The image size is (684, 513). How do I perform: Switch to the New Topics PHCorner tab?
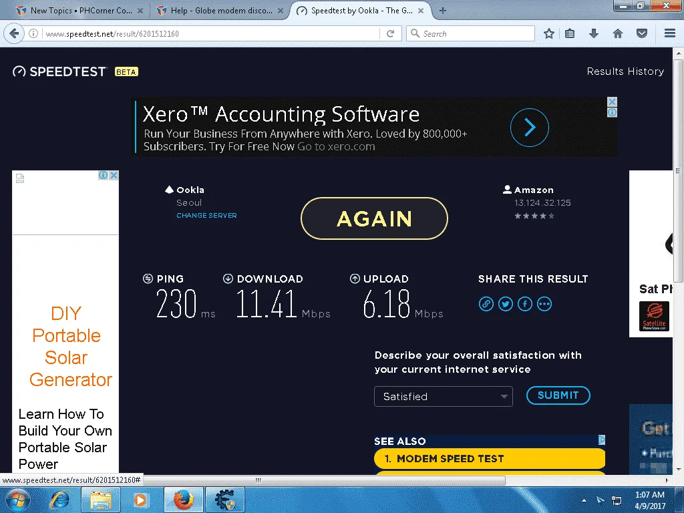(81, 11)
